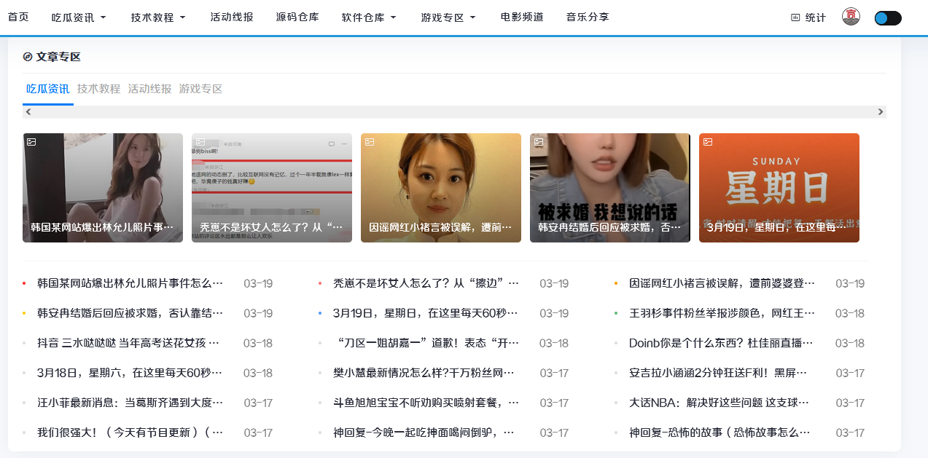Click the 03-19 date beside 韩国某网站 article
Viewport: 928px width, 458px height.
pos(258,283)
